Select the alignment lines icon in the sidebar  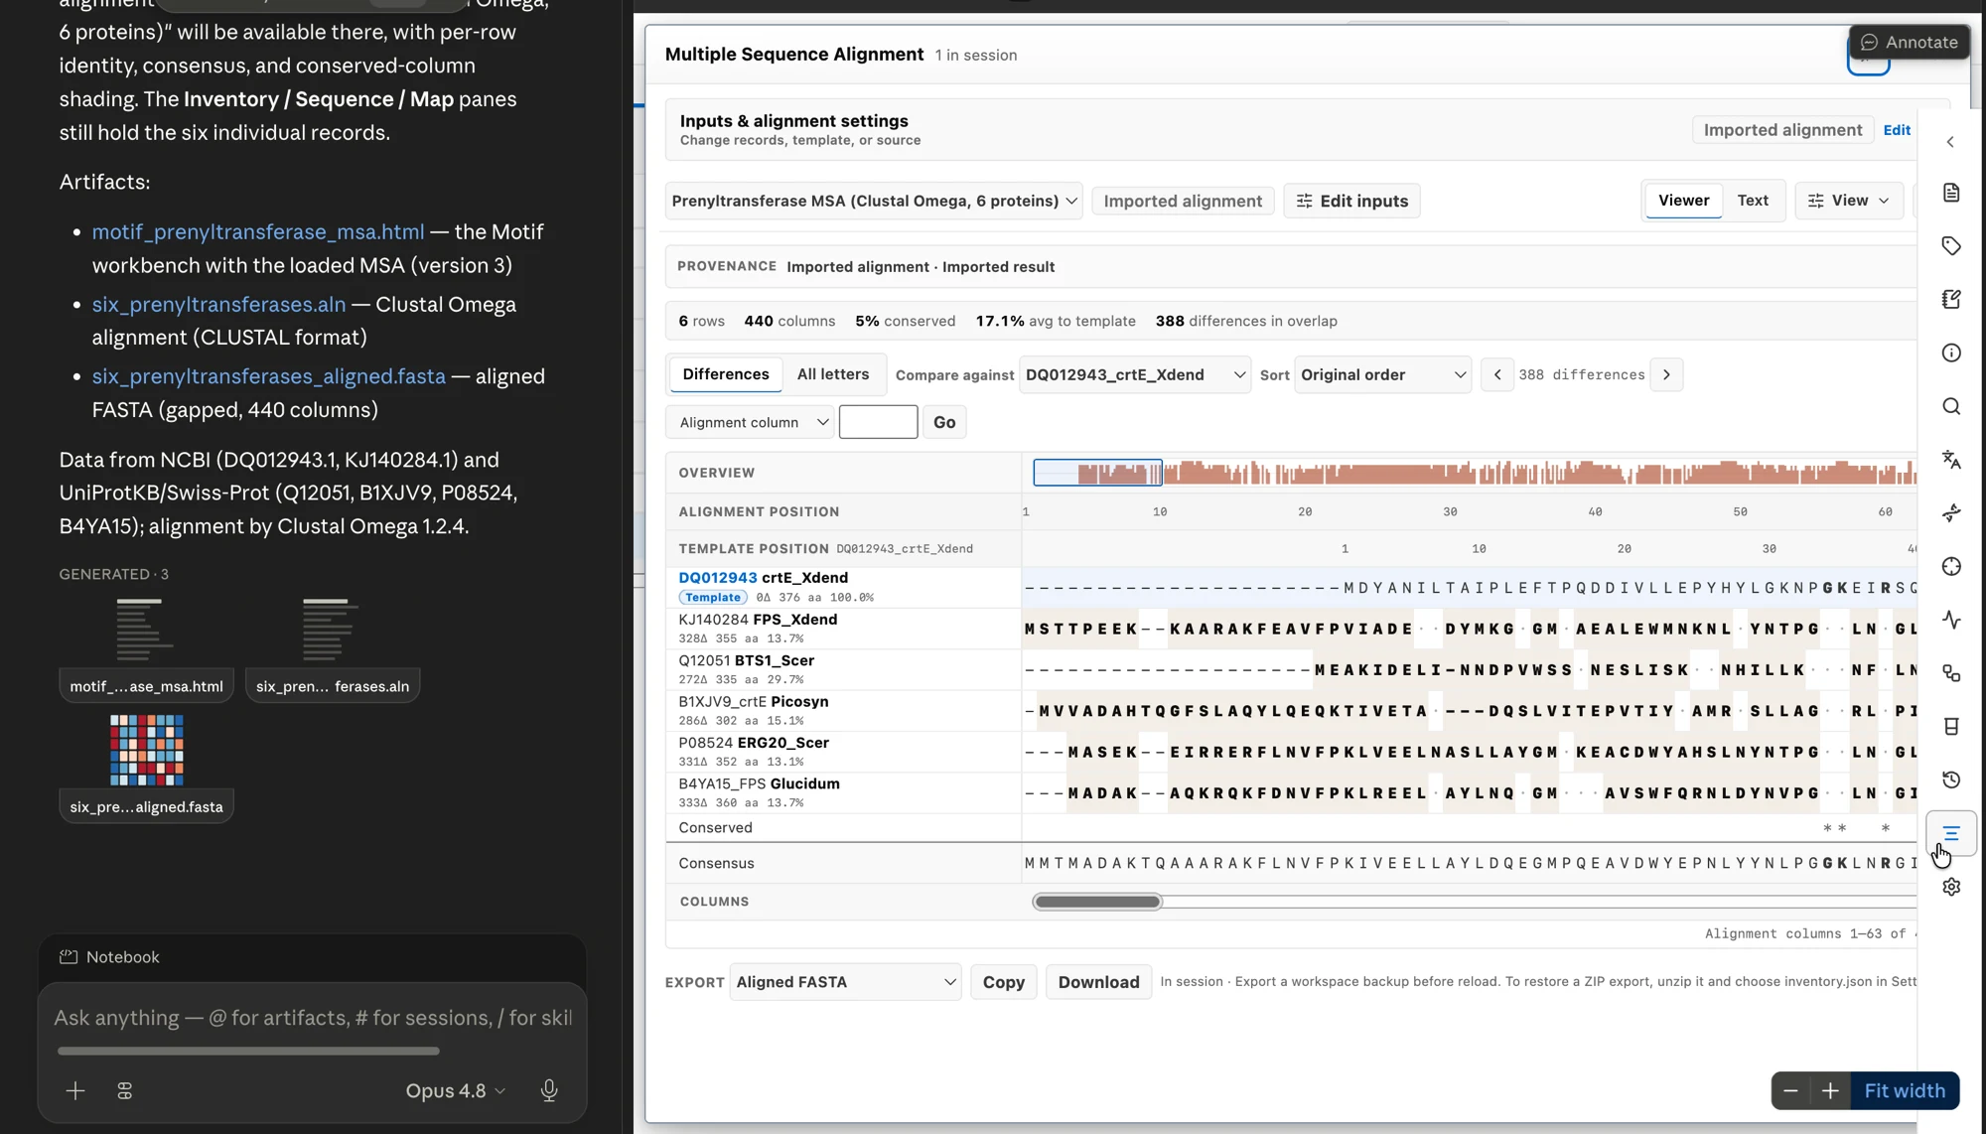coord(1950,833)
